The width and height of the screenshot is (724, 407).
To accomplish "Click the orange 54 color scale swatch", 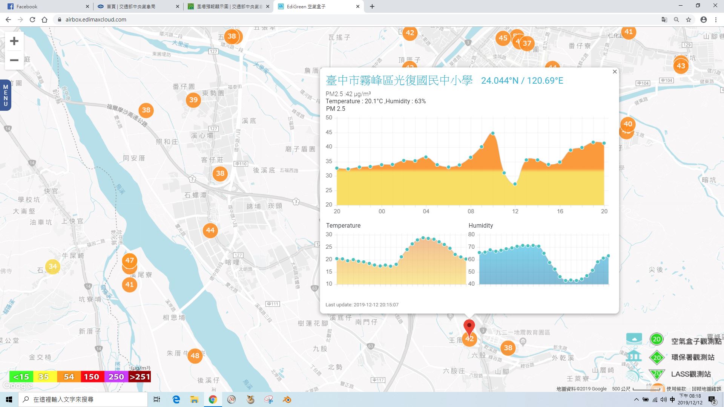I will click(x=69, y=376).
